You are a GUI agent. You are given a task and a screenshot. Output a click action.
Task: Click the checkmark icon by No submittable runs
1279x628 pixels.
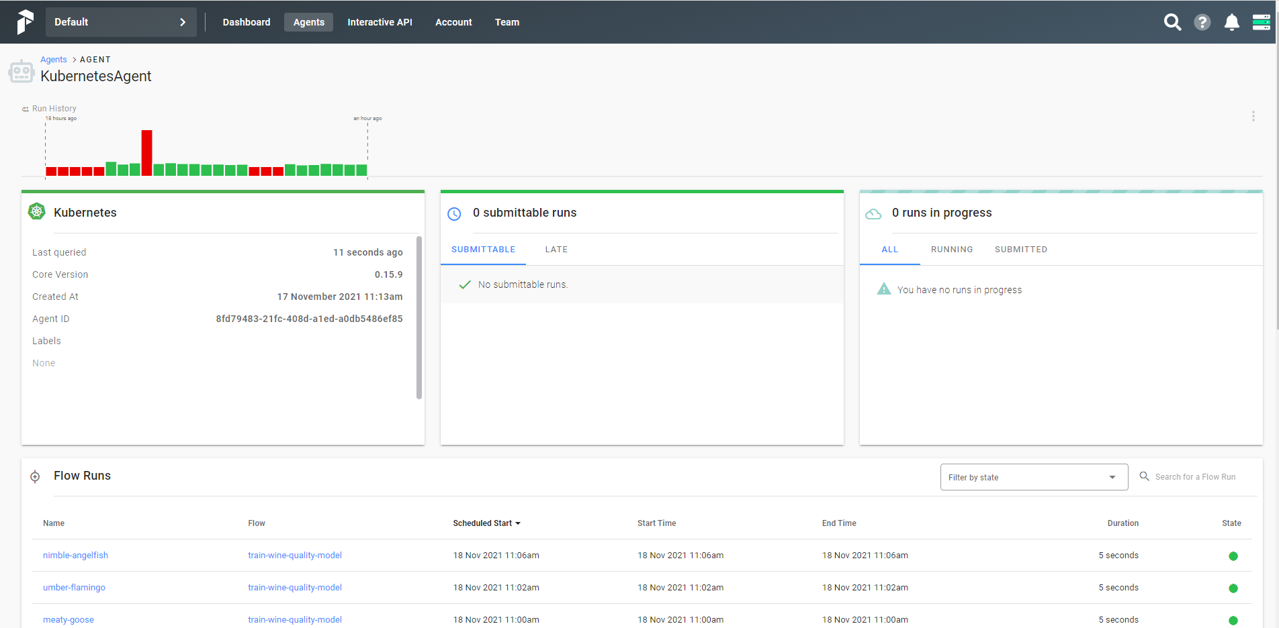tap(464, 284)
